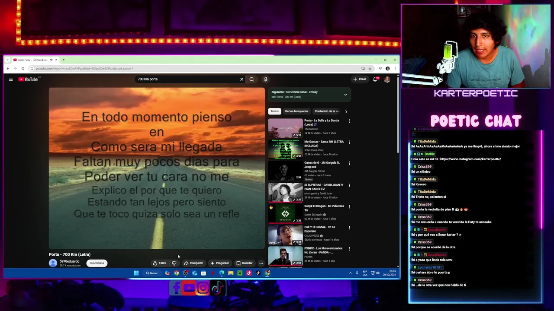Viewport: 554px width, 311px height.
Task: Show hidden system tray icons chevron
Action: tap(350, 273)
